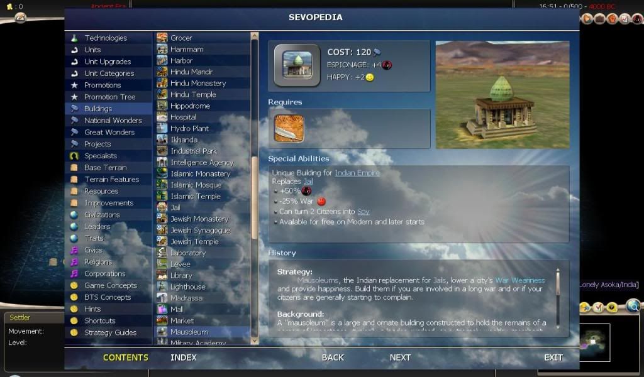Viewport: 644px width, 377px height.
Task: Click the BACK button
Action: (x=333, y=358)
